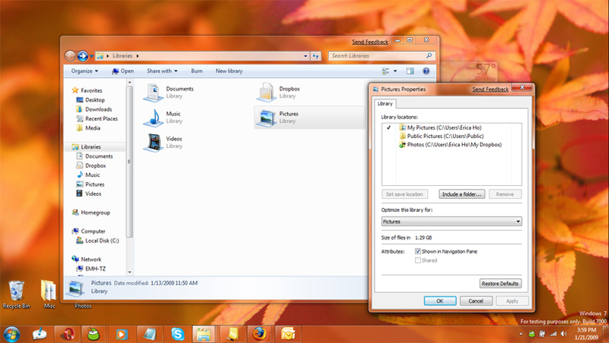This screenshot has width=609, height=343.
Task: Click the network signal icon in tray
Action: point(553,334)
